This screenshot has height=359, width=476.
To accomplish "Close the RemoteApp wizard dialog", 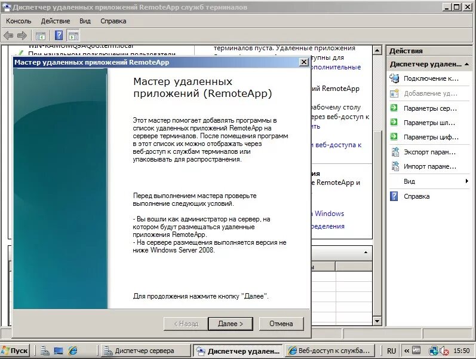I will 303,62.
